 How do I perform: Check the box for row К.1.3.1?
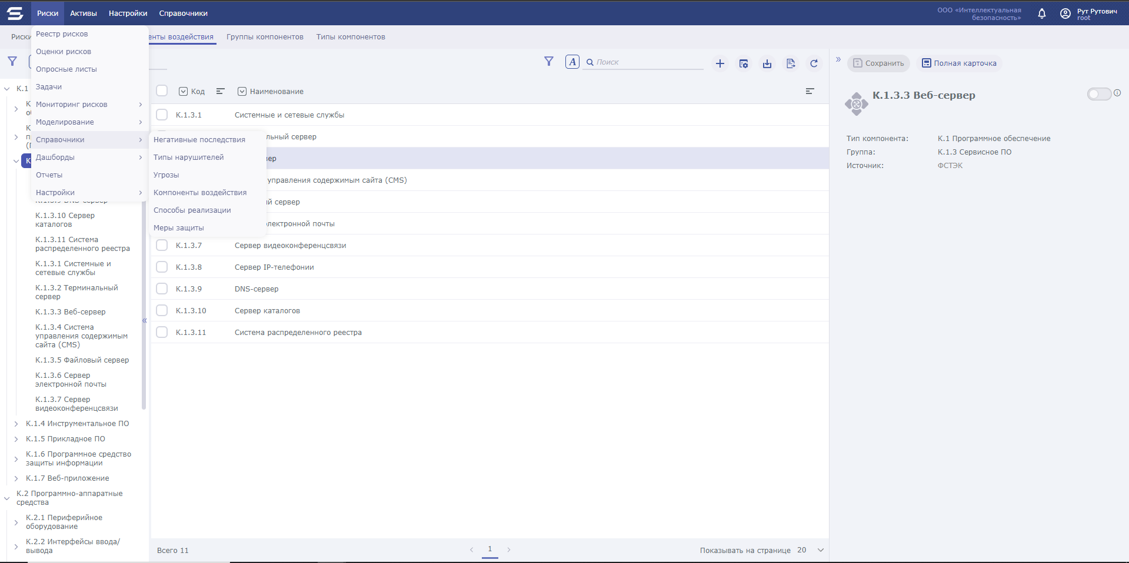click(x=162, y=115)
